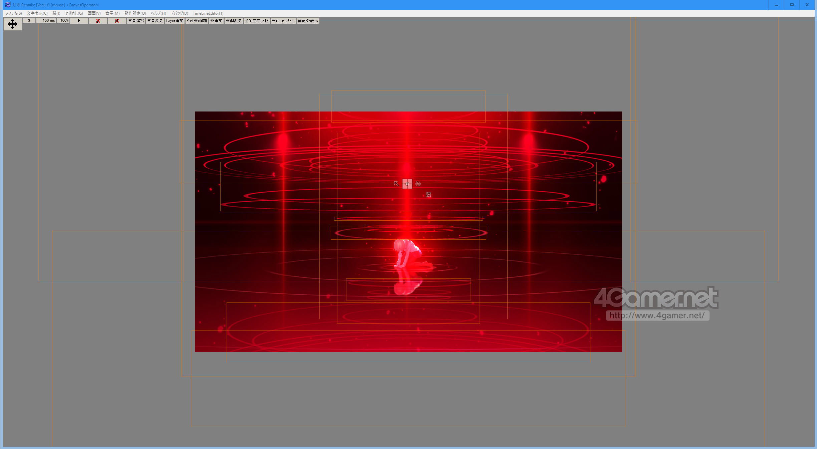The height and width of the screenshot is (449, 817).
Task: Click the 100% zoom field
Action: point(63,21)
